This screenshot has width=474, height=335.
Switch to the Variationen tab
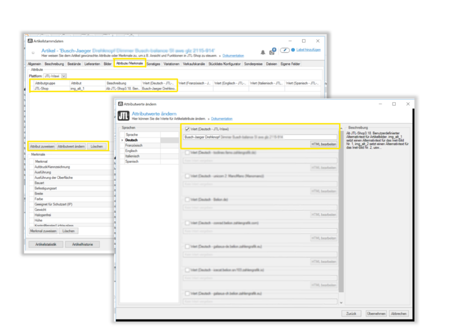pyautogui.click(x=171, y=63)
